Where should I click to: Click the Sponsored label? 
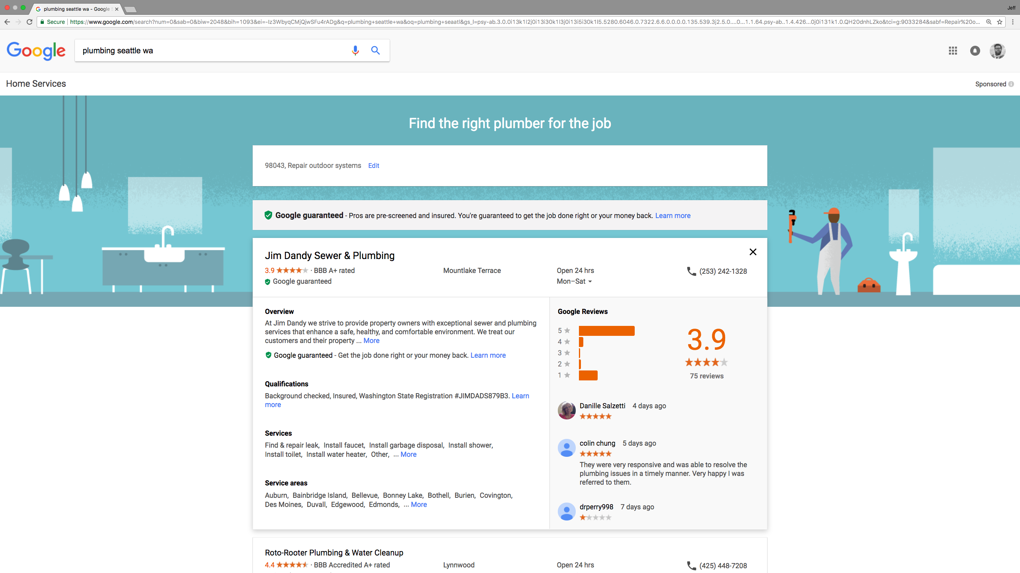991,84
